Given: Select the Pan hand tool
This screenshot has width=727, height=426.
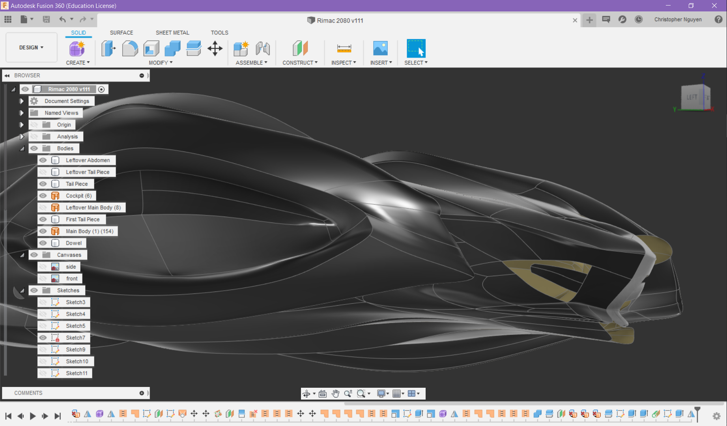Looking at the screenshot, I should pyautogui.click(x=335, y=393).
